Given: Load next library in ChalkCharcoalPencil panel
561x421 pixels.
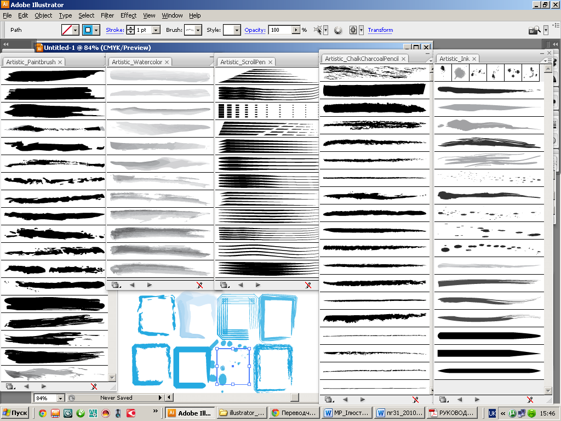Looking at the screenshot, I should point(363,399).
